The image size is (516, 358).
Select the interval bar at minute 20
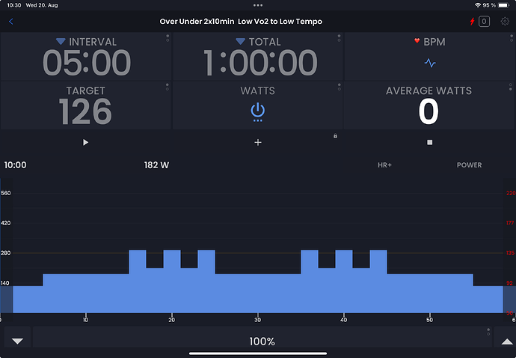[x=172, y=282]
